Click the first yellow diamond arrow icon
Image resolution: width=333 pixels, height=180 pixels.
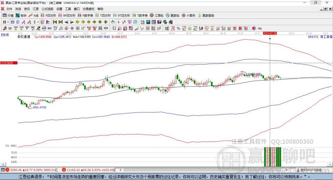(77, 22)
